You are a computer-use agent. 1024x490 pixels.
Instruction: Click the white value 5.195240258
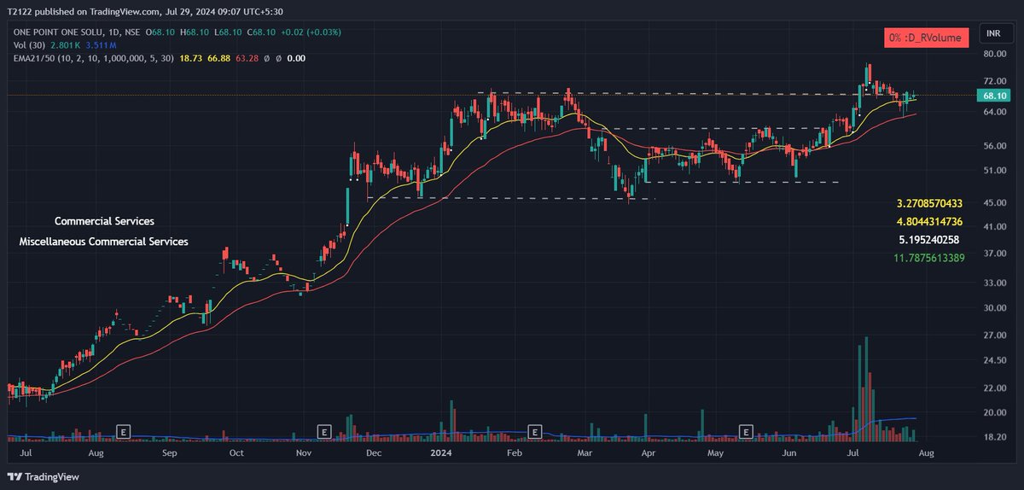coord(929,240)
